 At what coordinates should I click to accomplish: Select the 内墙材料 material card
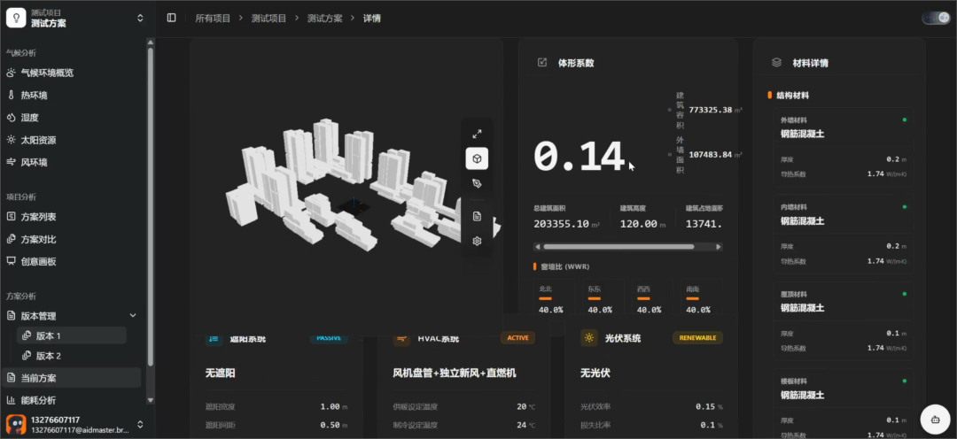[844, 236]
